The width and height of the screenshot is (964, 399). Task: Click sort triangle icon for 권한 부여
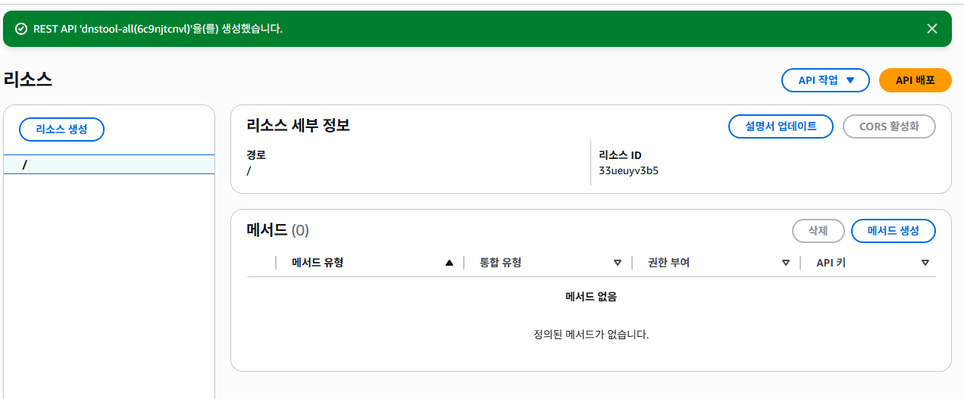(786, 263)
